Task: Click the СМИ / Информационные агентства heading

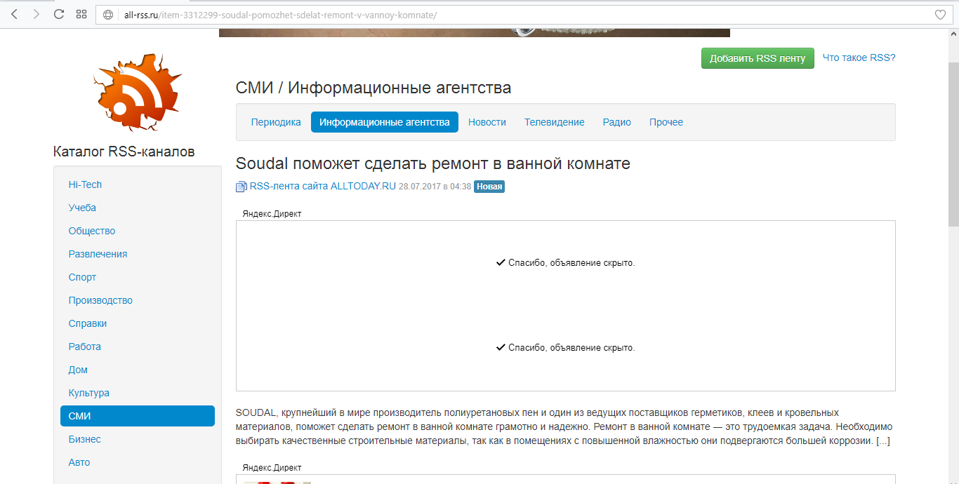Action: [373, 88]
